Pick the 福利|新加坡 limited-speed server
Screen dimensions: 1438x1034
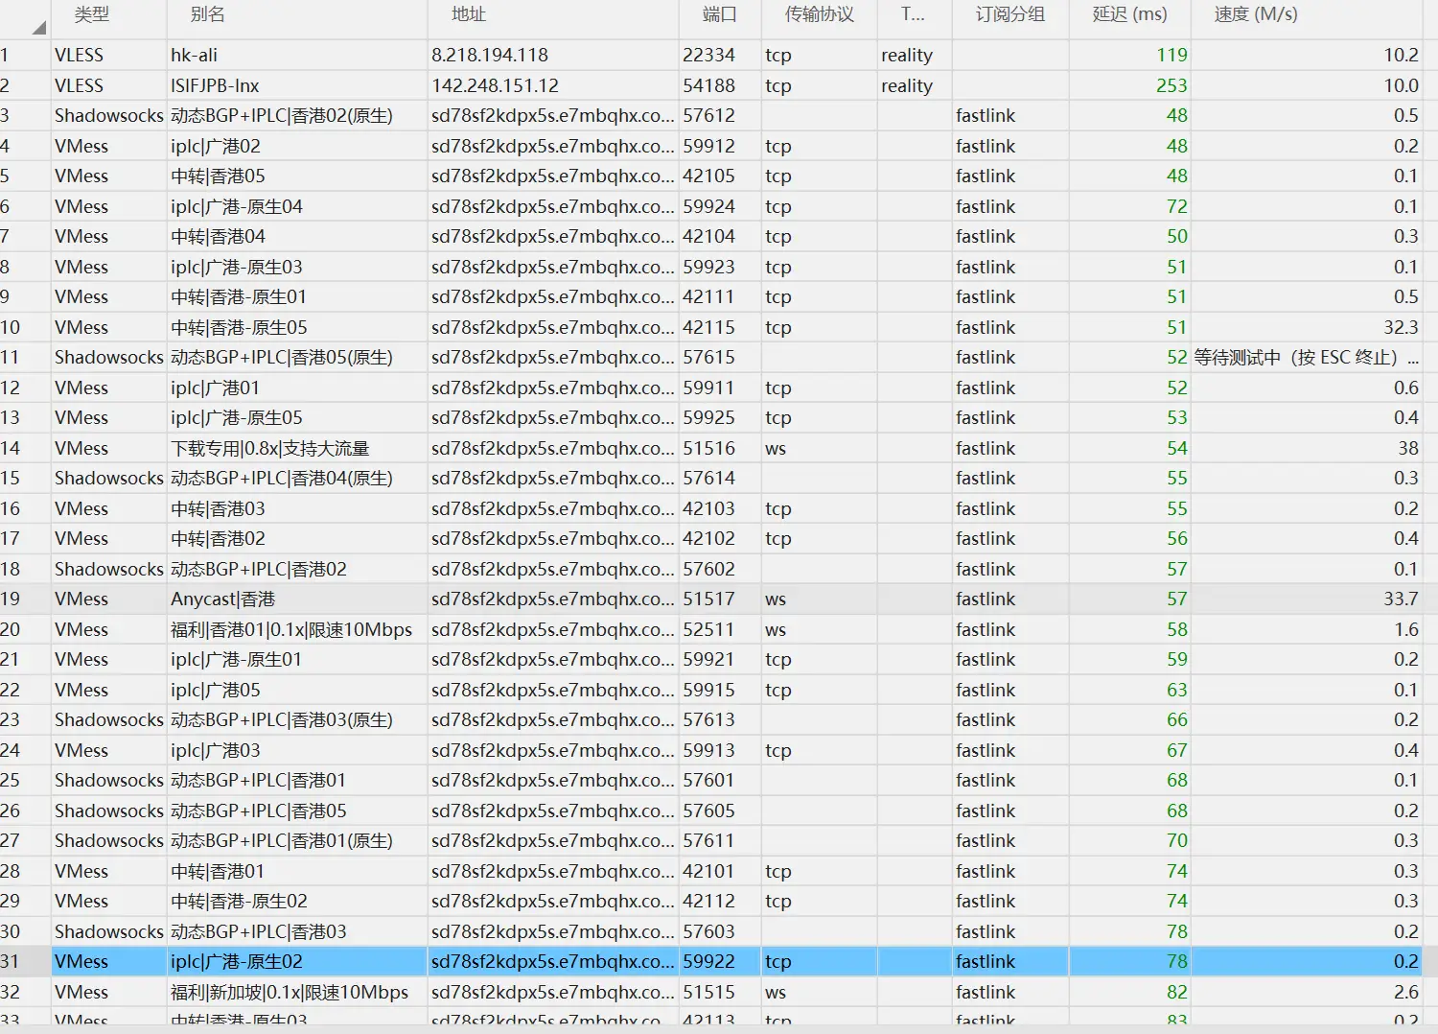click(289, 993)
